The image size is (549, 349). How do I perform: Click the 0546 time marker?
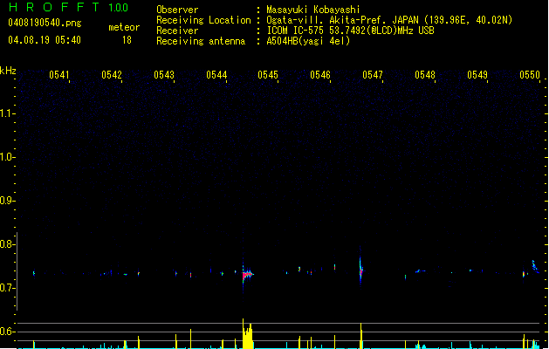tap(320, 75)
